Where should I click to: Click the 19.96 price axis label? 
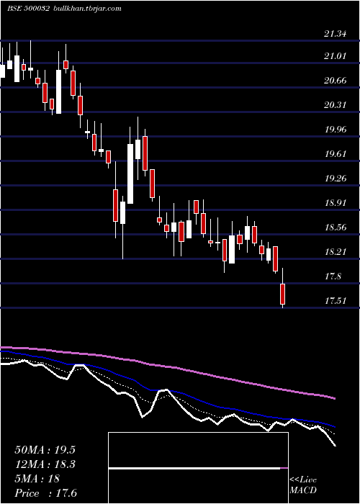tap(336, 130)
